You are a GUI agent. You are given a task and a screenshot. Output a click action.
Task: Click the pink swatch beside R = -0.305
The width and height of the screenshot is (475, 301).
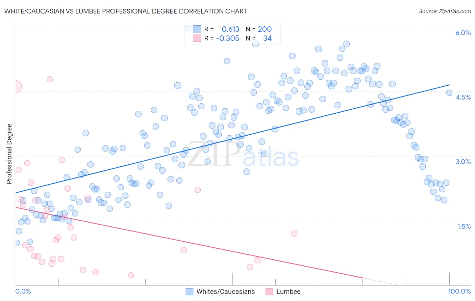197,38
